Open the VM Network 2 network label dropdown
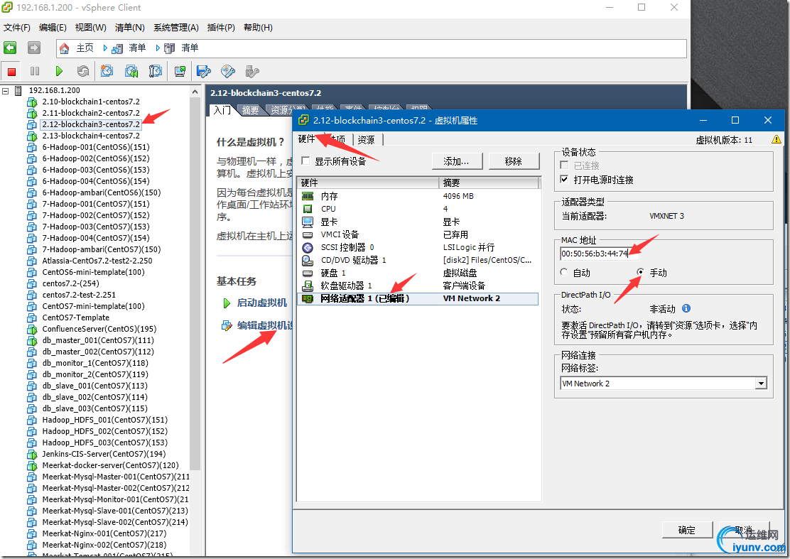Viewport: 790px width, 559px height. pyautogui.click(x=761, y=383)
